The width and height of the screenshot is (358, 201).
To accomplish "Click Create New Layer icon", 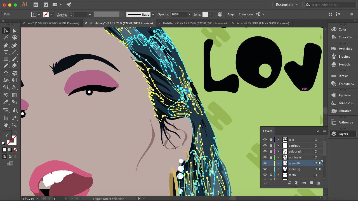I will pos(311,183).
